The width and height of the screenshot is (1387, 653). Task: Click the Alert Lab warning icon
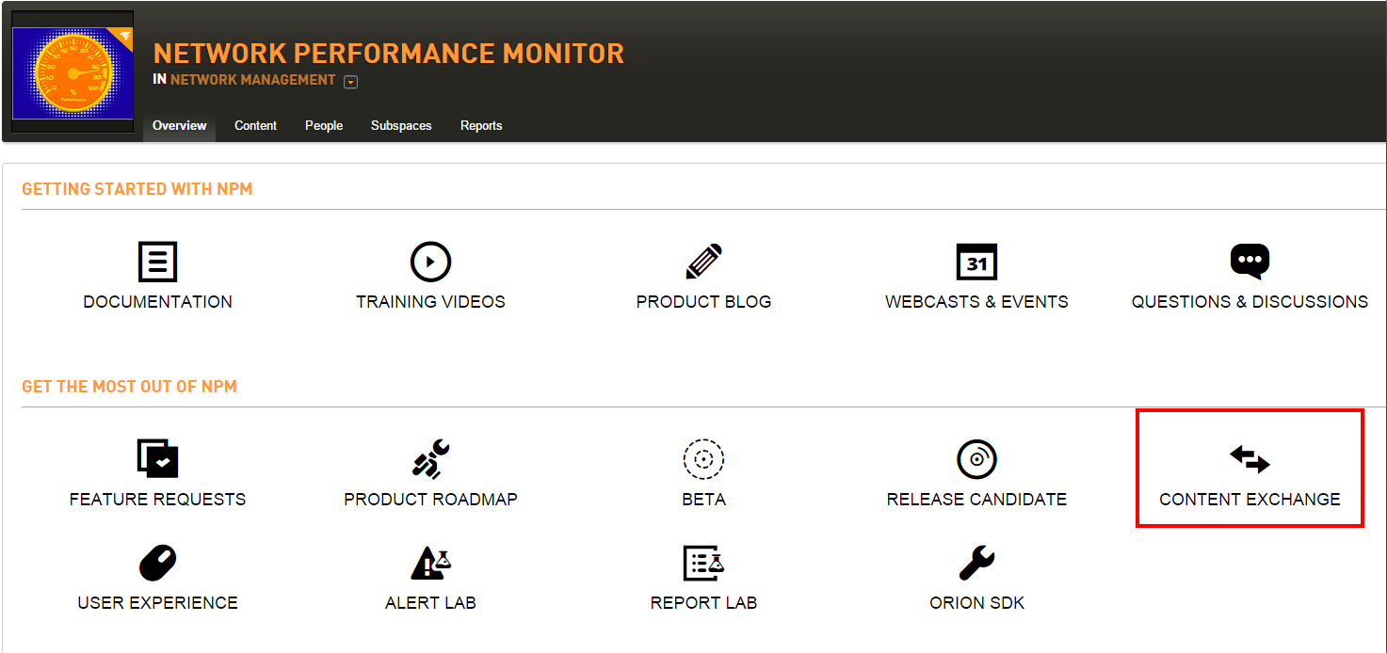click(x=431, y=563)
